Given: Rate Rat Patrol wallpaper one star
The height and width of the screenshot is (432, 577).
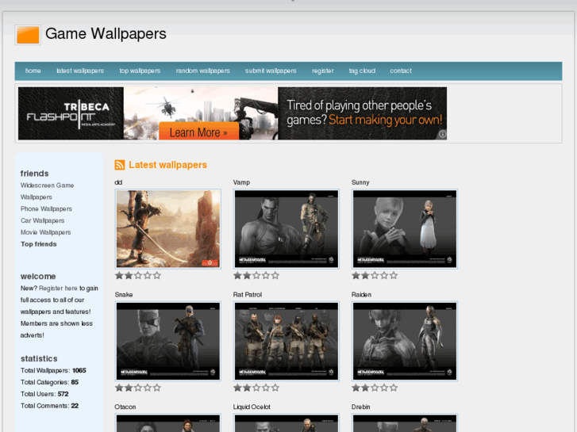Looking at the screenshot, I should tap(237, 388).
